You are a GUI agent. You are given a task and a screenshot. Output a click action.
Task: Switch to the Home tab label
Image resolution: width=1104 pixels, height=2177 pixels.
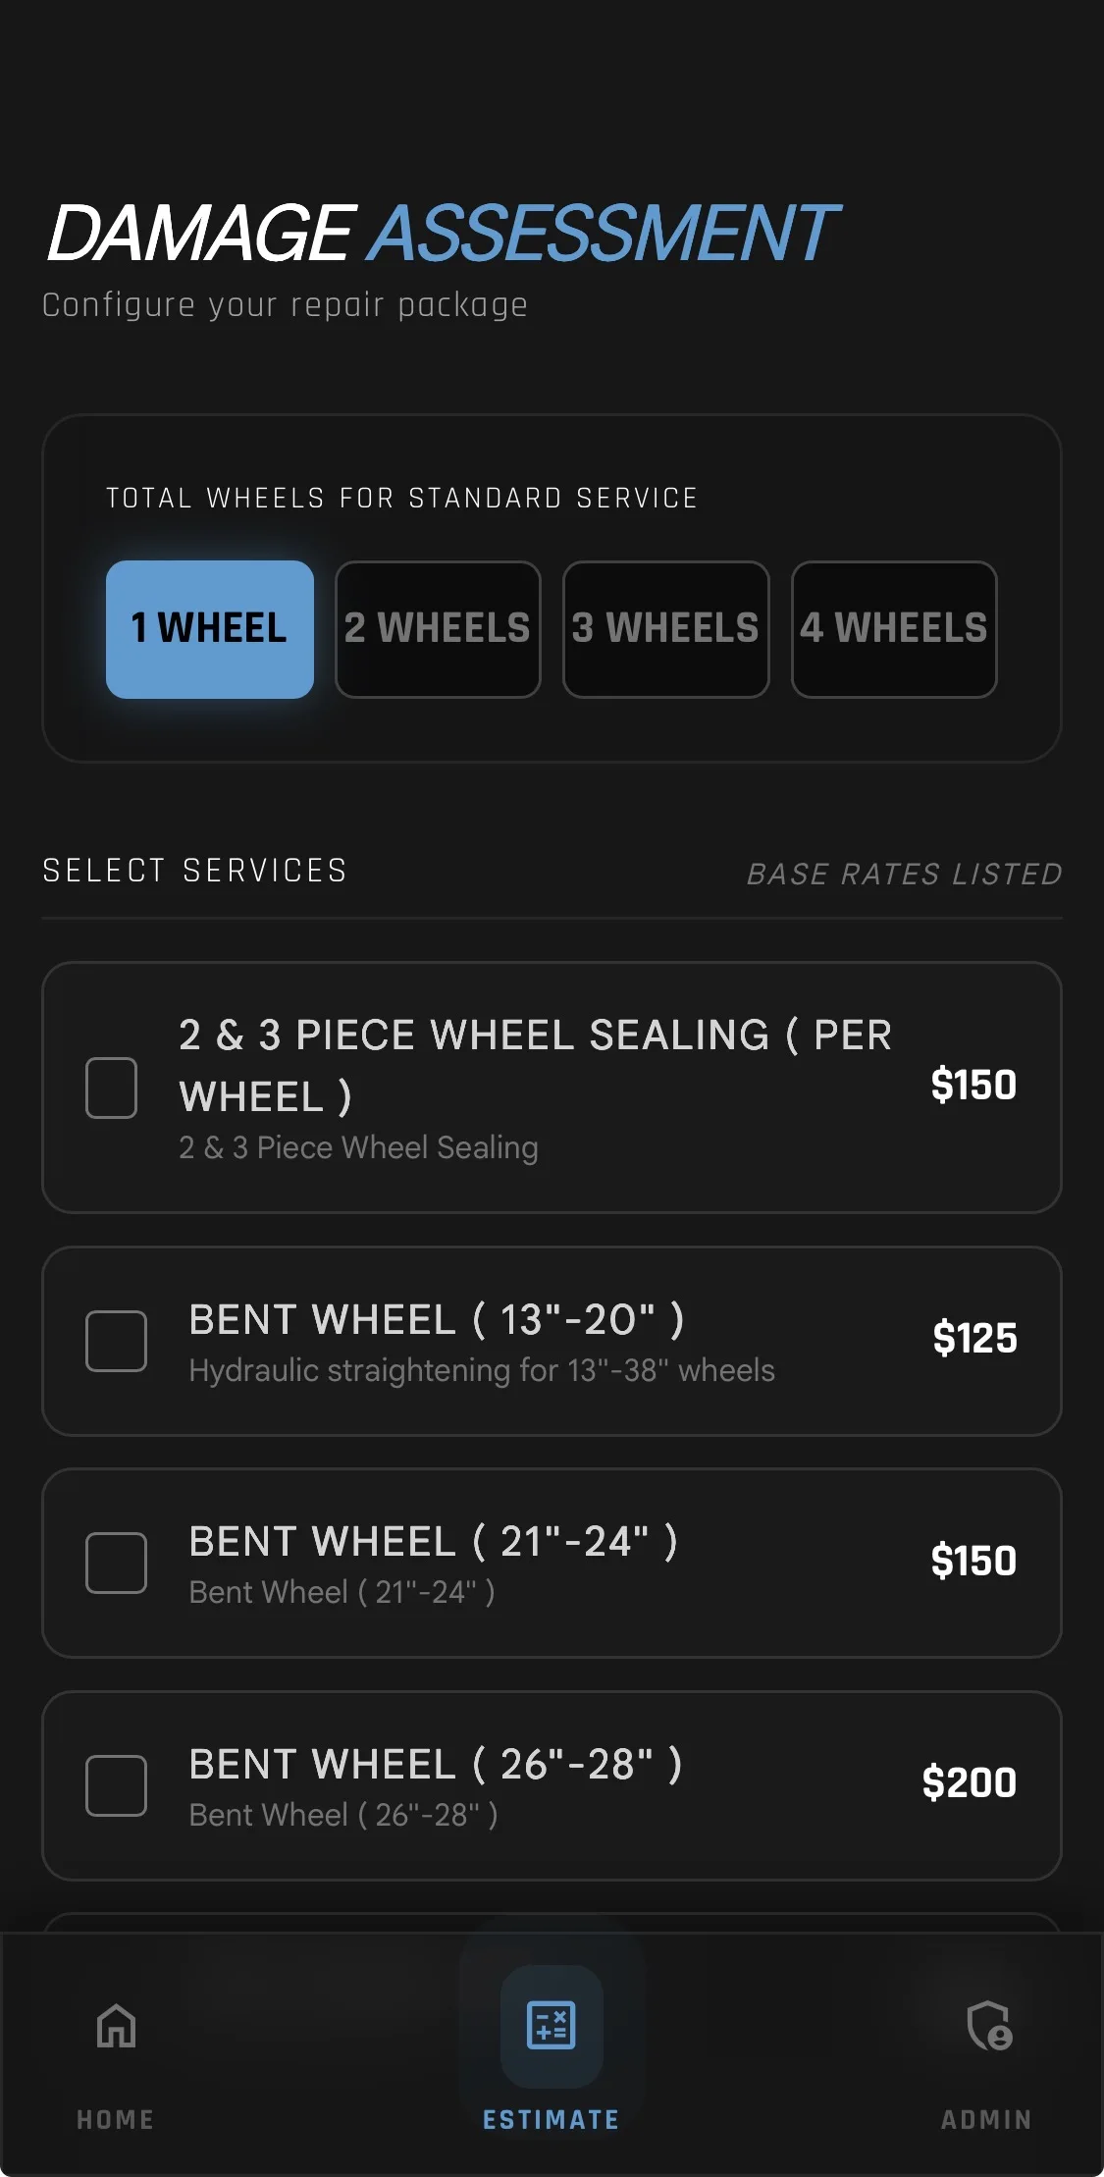click(115, 2120)
